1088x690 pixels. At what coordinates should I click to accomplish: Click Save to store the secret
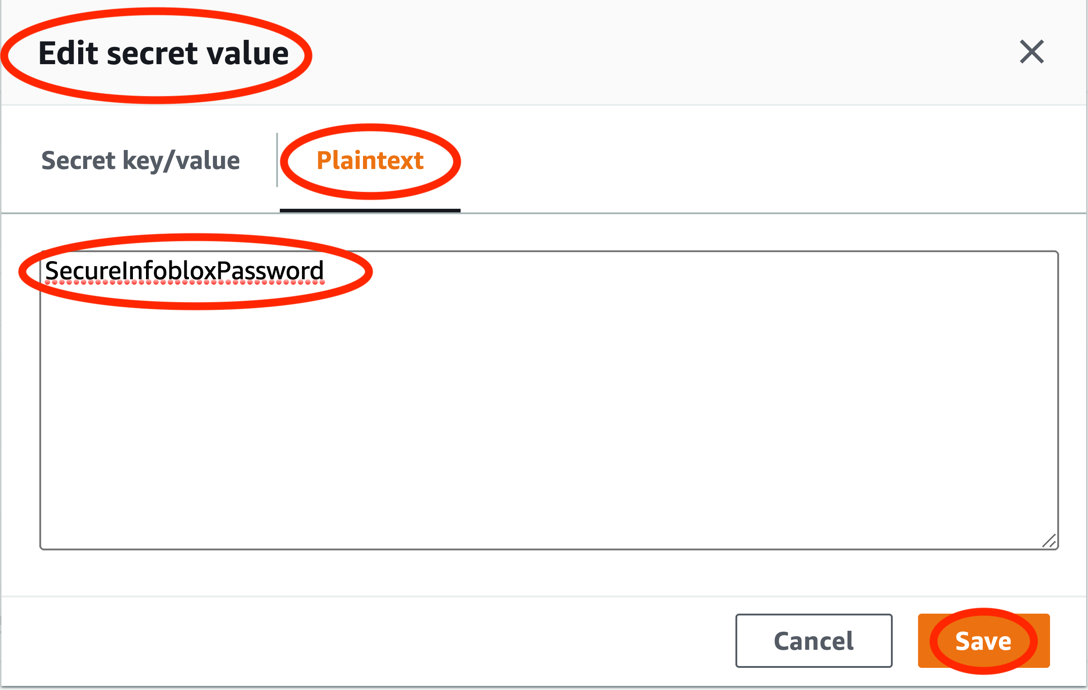[984, 640]
